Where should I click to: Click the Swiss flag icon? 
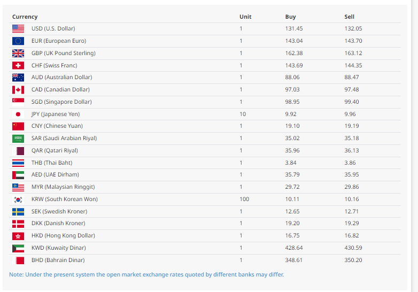click(18, 65)
